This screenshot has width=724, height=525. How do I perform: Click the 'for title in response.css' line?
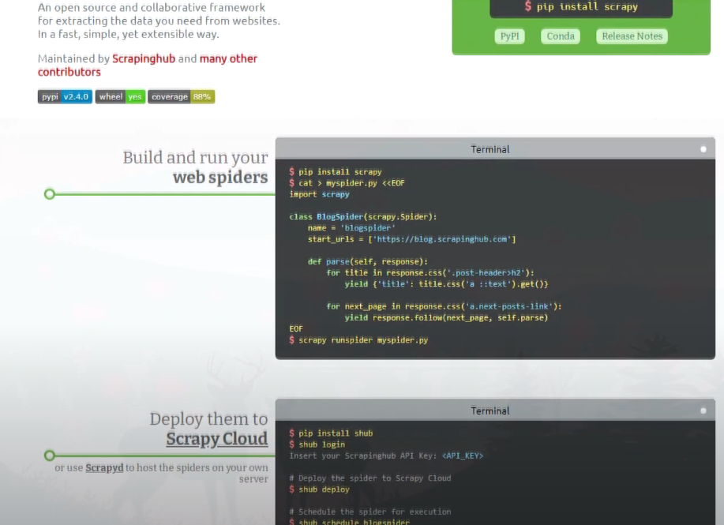[430, 272]
